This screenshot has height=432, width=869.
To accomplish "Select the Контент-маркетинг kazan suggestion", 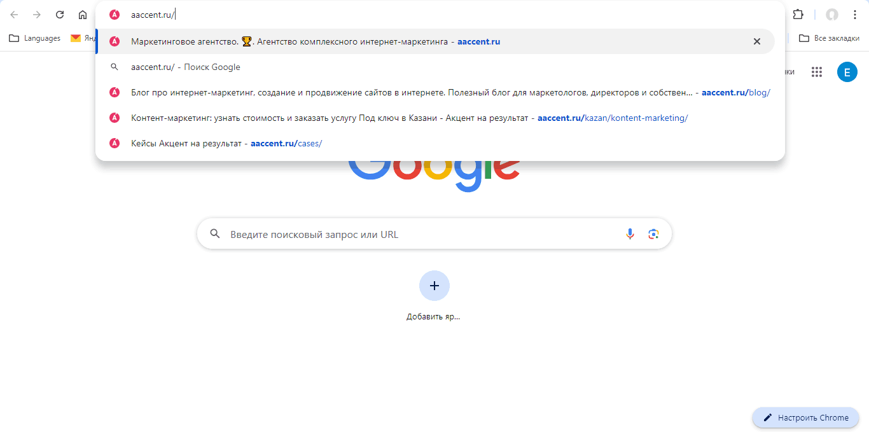I will pos(435,118).
